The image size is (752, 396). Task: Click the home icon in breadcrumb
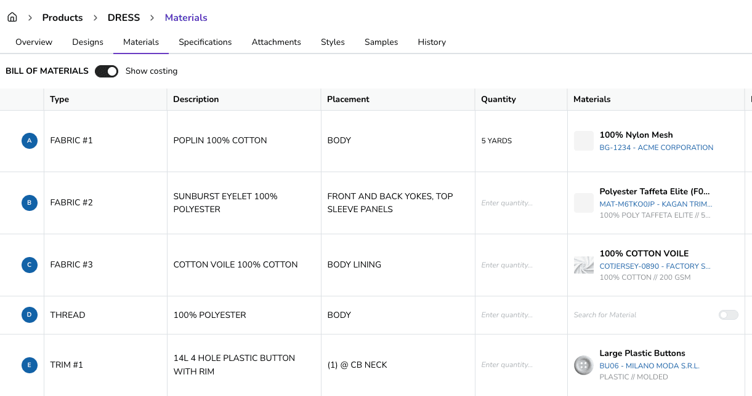(12, 17)
